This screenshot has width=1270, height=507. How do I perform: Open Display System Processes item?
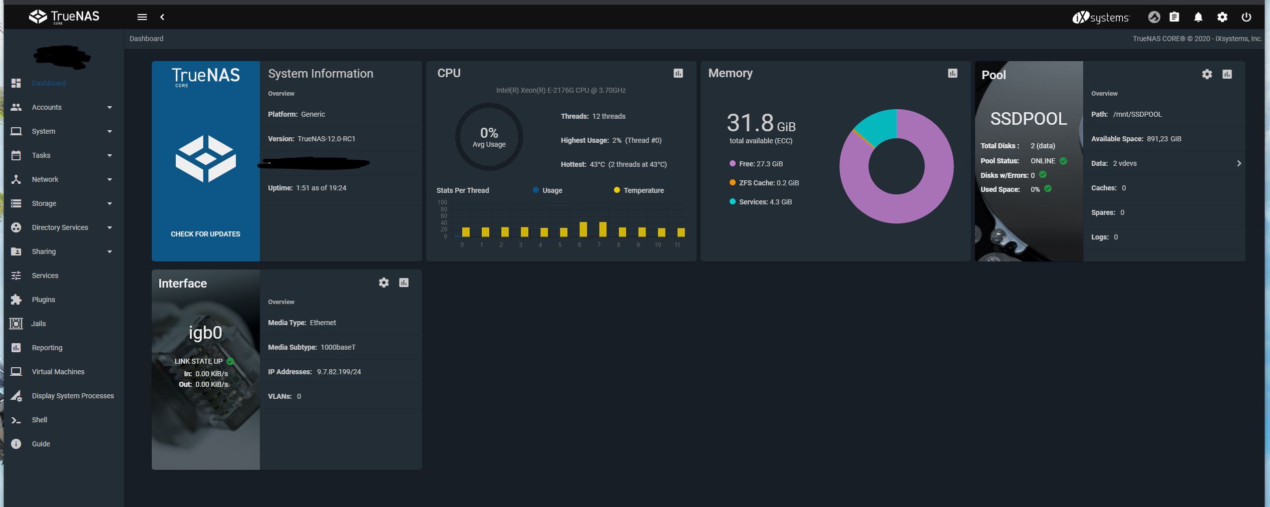coord(73,396)
